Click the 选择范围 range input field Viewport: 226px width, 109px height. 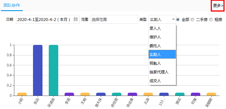114,19
